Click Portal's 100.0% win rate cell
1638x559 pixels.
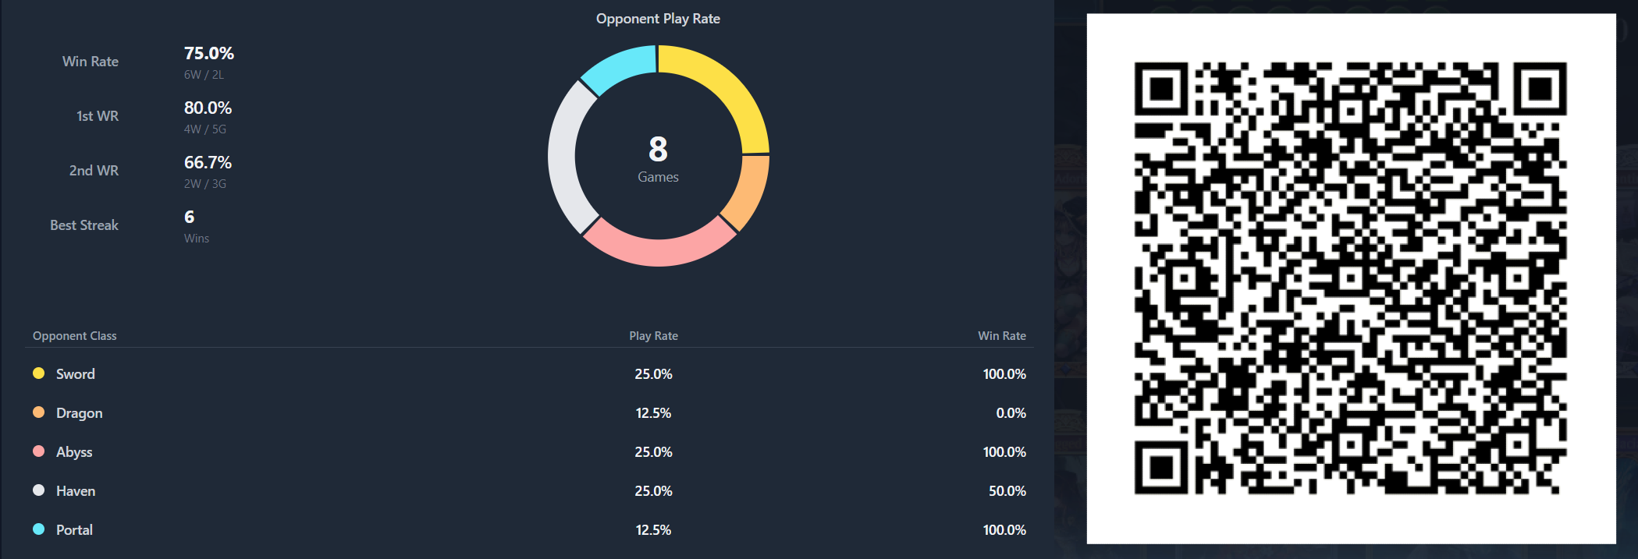pyautogui.click(x=1004, y=530)
